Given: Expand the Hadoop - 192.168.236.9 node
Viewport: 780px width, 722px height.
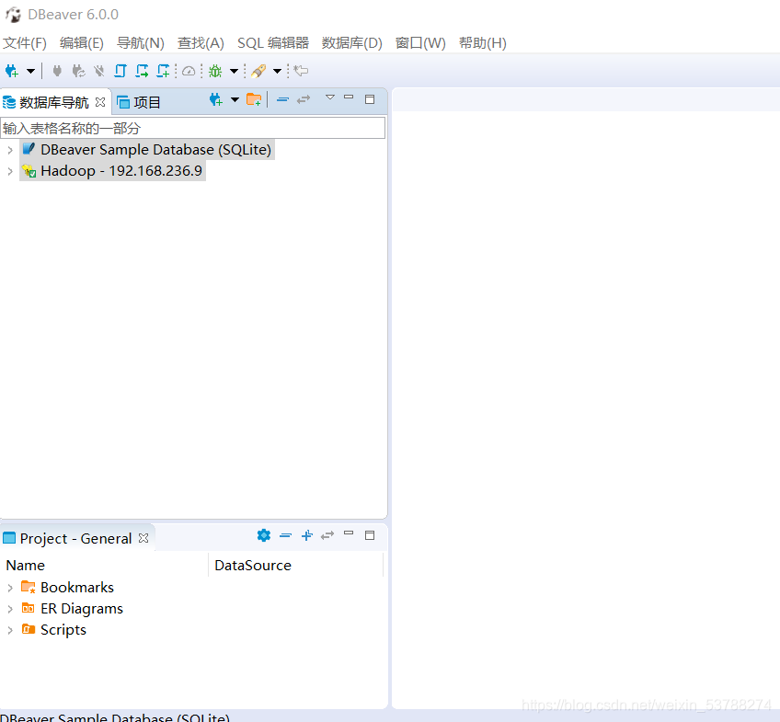Looking at the screenshot, I should [10, 171].
